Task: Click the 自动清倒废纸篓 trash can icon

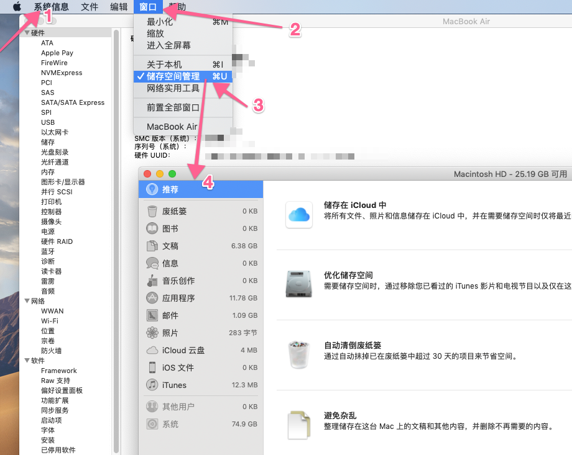Action: (299, 354)
